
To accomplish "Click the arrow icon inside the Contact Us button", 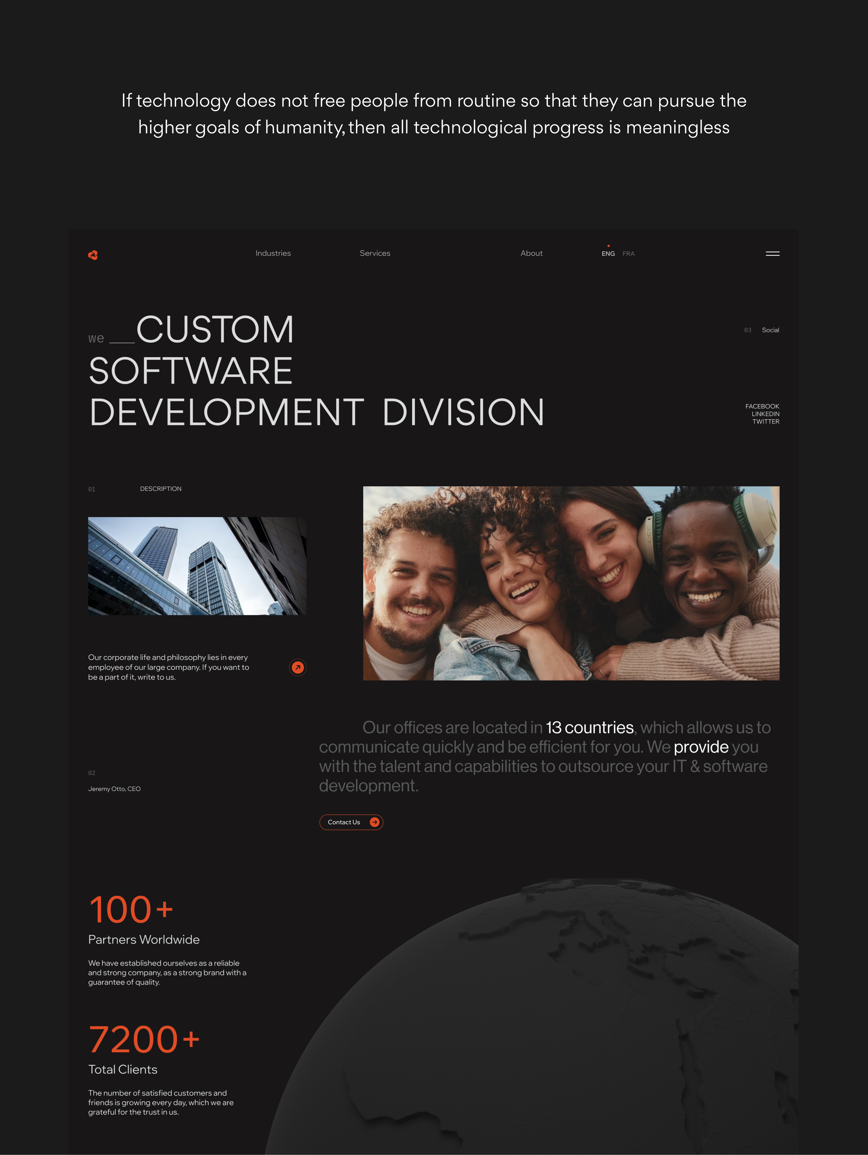I will tap(374, 822).
